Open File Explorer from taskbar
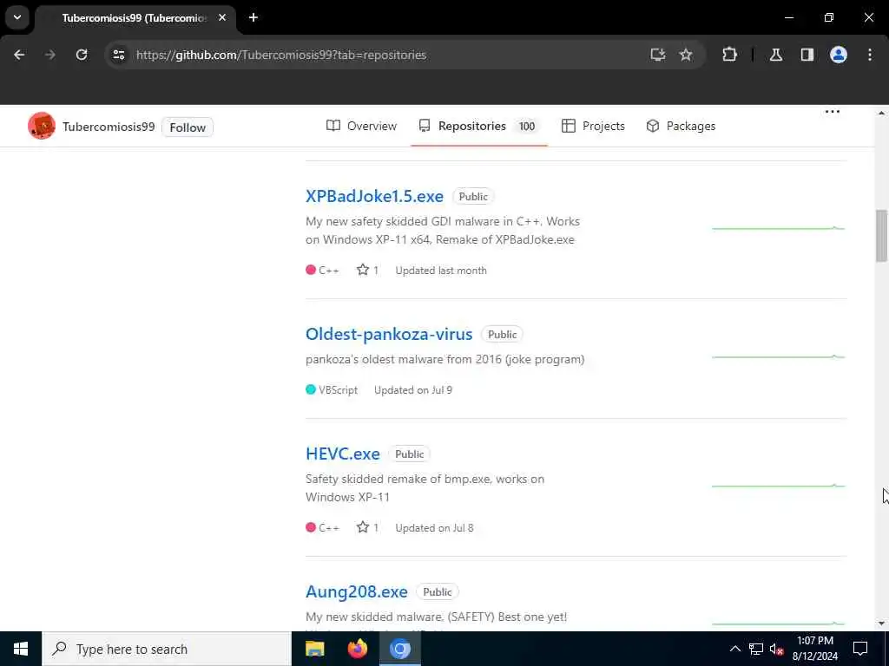The width and height of the screenshot is (889, 666). click(314, 649)
